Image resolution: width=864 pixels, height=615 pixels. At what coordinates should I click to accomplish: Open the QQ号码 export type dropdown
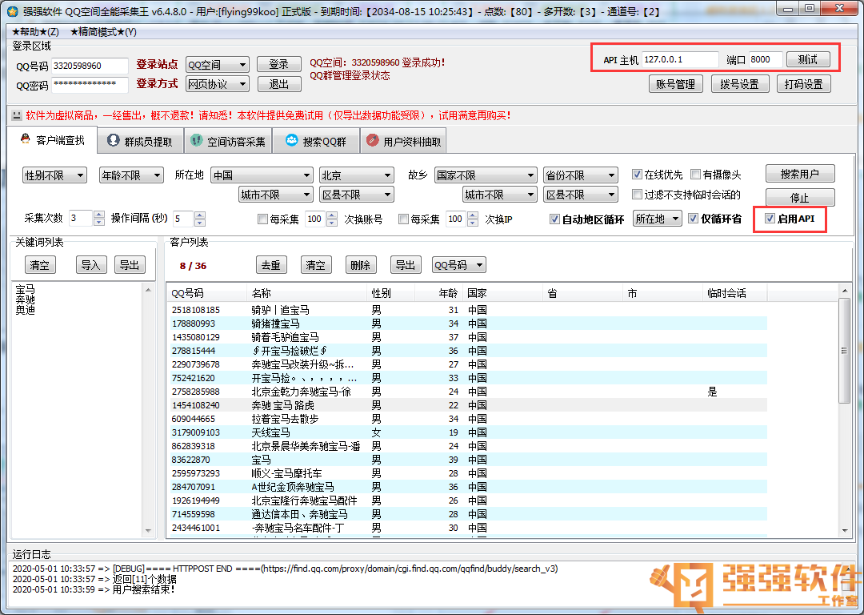tap(458, 265)
